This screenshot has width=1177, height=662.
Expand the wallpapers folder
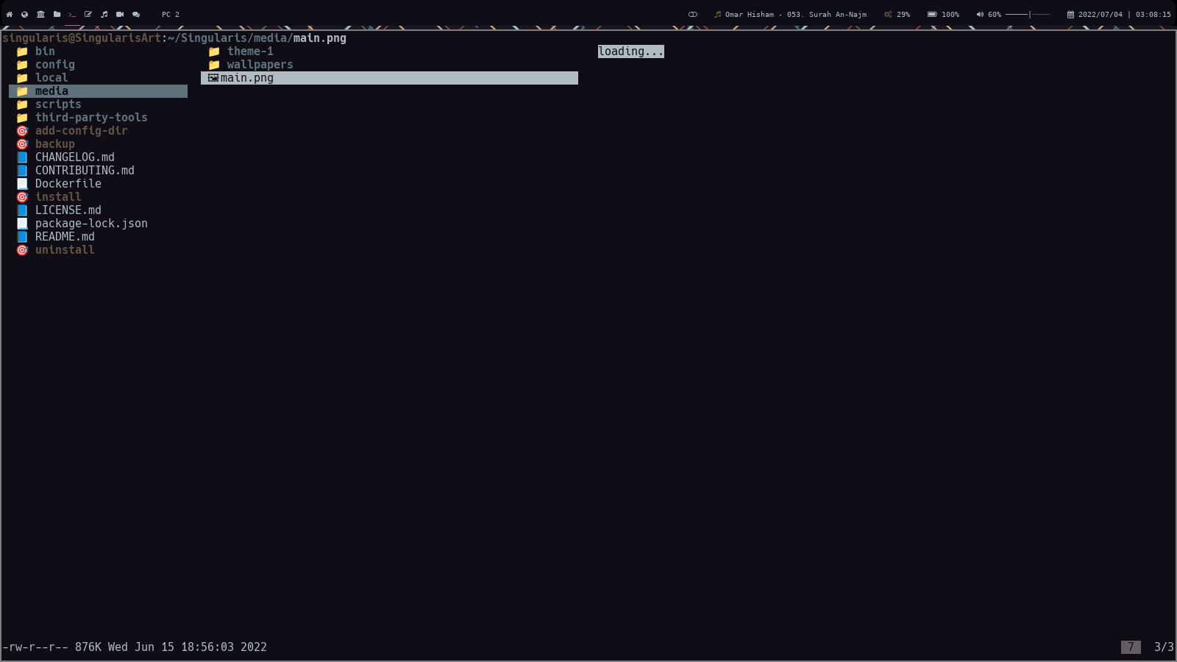[260, 64]
